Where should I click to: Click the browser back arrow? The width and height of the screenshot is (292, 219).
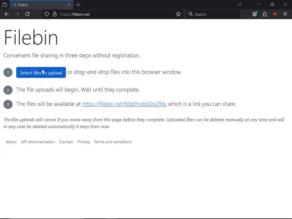tap(7, 14)
